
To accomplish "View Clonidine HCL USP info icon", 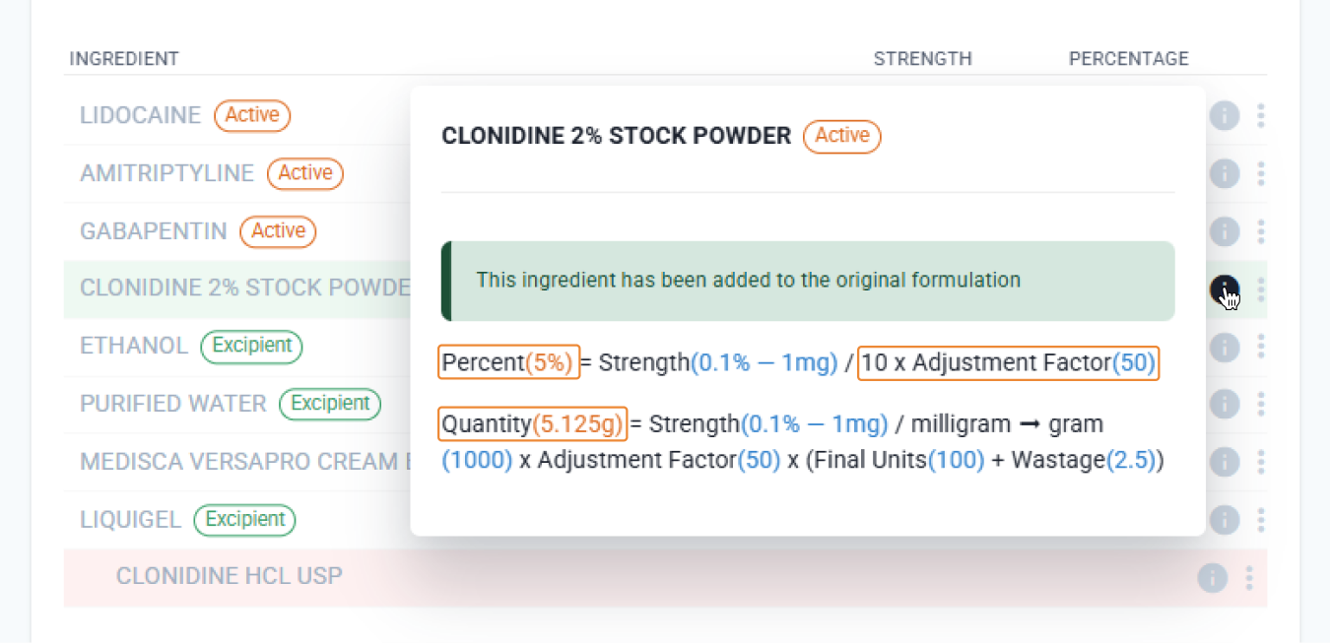I will [x=1212, y=578].
